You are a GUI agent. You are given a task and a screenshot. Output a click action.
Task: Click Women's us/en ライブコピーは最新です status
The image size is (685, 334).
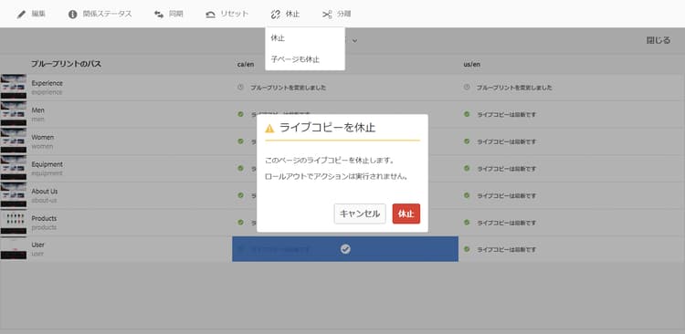[x=506, y=141]
